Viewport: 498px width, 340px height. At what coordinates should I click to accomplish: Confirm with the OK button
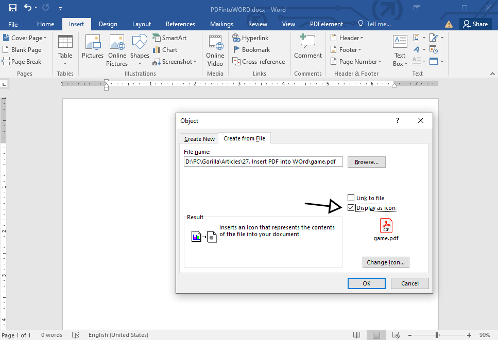(366, 283)
